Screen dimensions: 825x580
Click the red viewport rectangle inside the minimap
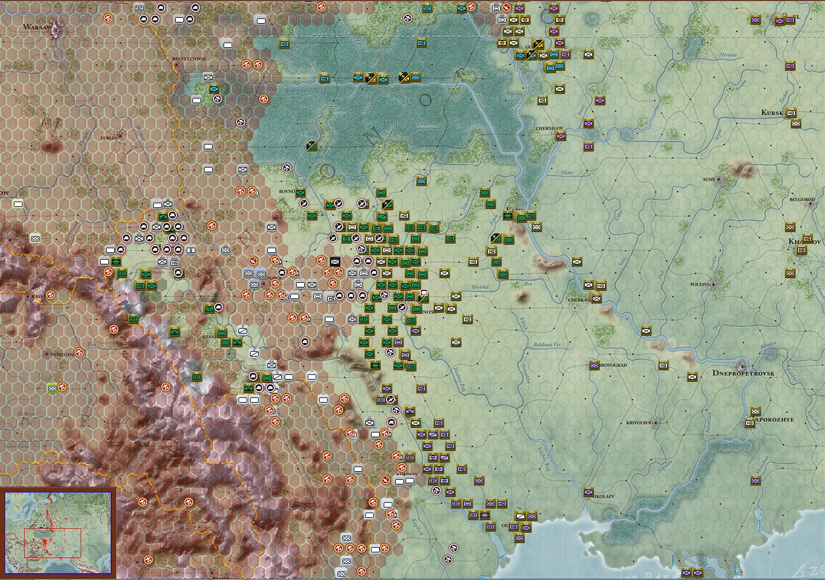(52, 543)
